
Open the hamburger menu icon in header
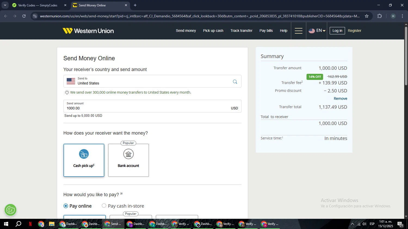coord(298,31)
